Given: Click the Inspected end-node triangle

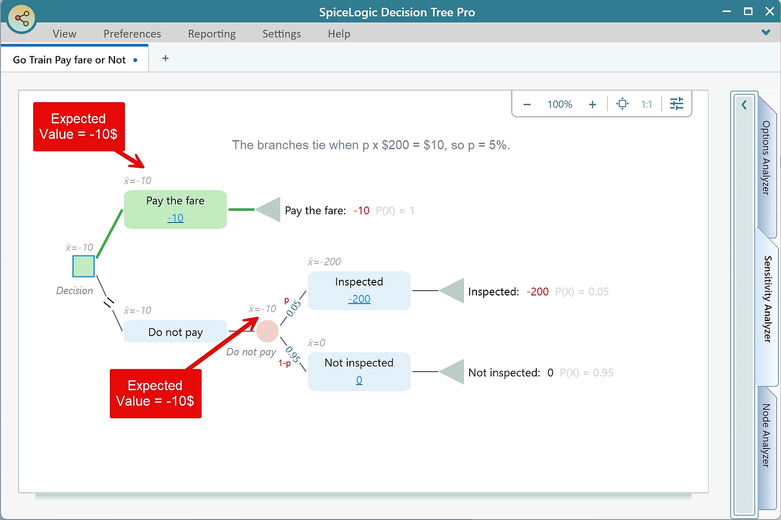Looking at the screenshot, I should (x=452, y=291).
